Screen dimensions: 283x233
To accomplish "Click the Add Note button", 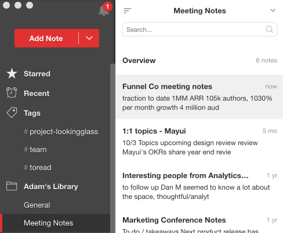I will 46,38.
